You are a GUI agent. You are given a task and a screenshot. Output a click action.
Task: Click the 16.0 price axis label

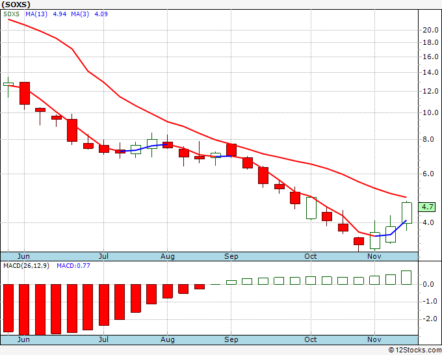click(430, 57)
